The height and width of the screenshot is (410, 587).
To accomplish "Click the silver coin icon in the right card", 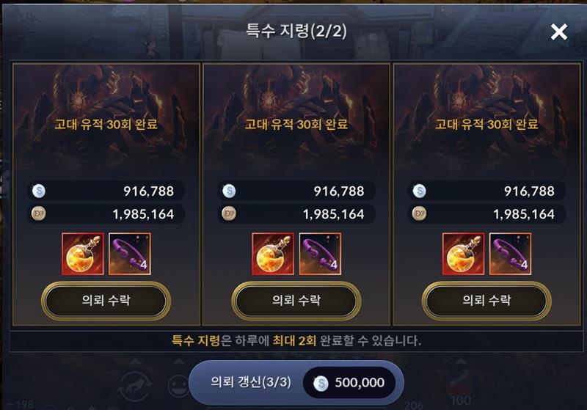I will [x=419, y=191].
